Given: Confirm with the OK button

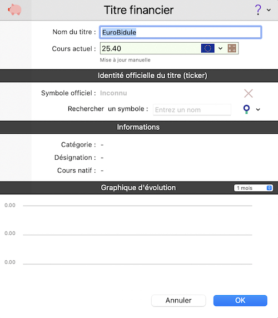Looking at the screenshot, I should click(240, 300).
